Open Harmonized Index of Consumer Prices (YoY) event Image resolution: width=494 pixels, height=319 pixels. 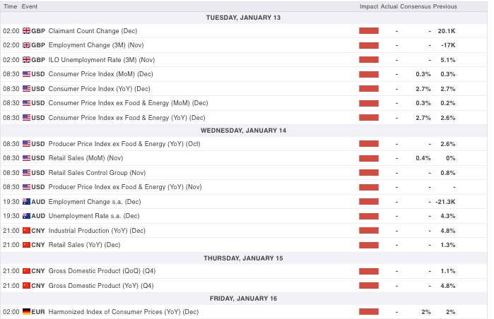(124, 312)
